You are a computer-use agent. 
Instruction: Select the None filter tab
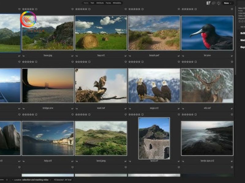tap(86, 3)
